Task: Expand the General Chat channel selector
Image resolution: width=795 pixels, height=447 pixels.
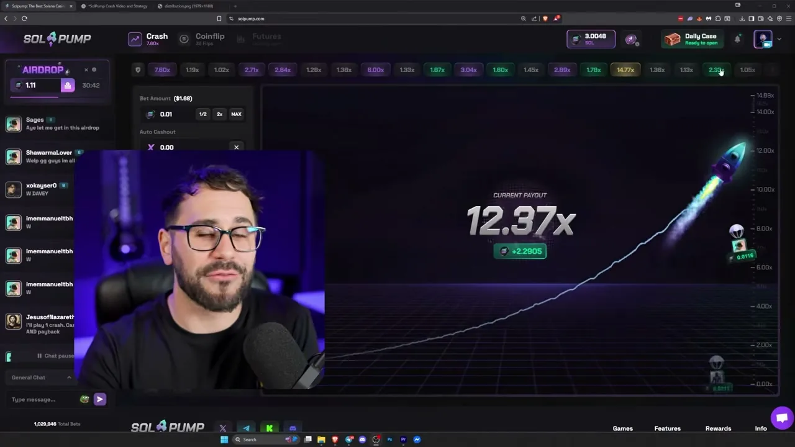Action: click(41, 377)
